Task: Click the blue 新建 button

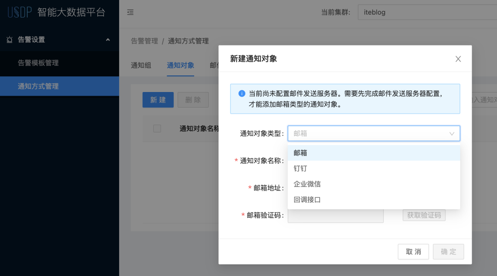Action: tap(158, 100)
